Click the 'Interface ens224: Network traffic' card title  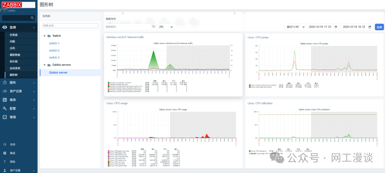click(x=125, y=37)
